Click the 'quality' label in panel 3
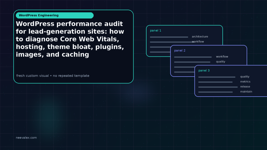Viewport: 267px width, 150px height. click(x=245, y=77)
